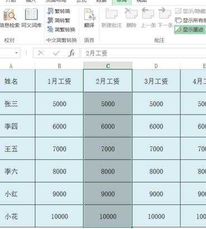The height and width of the screenshot is (229, 206).
Task: Go to 下一条 next comment
Action: pyautogui.click(x=165, y=13)
